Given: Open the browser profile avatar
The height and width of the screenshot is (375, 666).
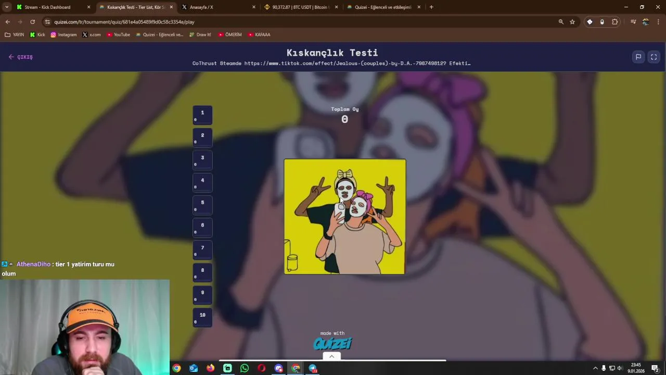Looking at the screenshot, I should point(646,22).
